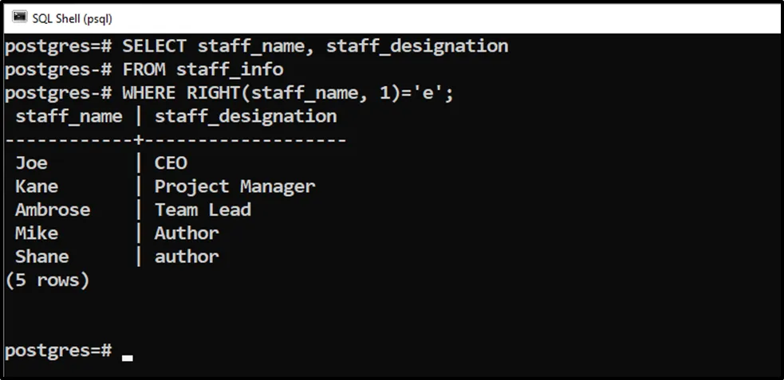The height and width of the screenshot is (380, 784).
Task: Click the lowercase author value beside Shane
Action: [x=187, y=257]
